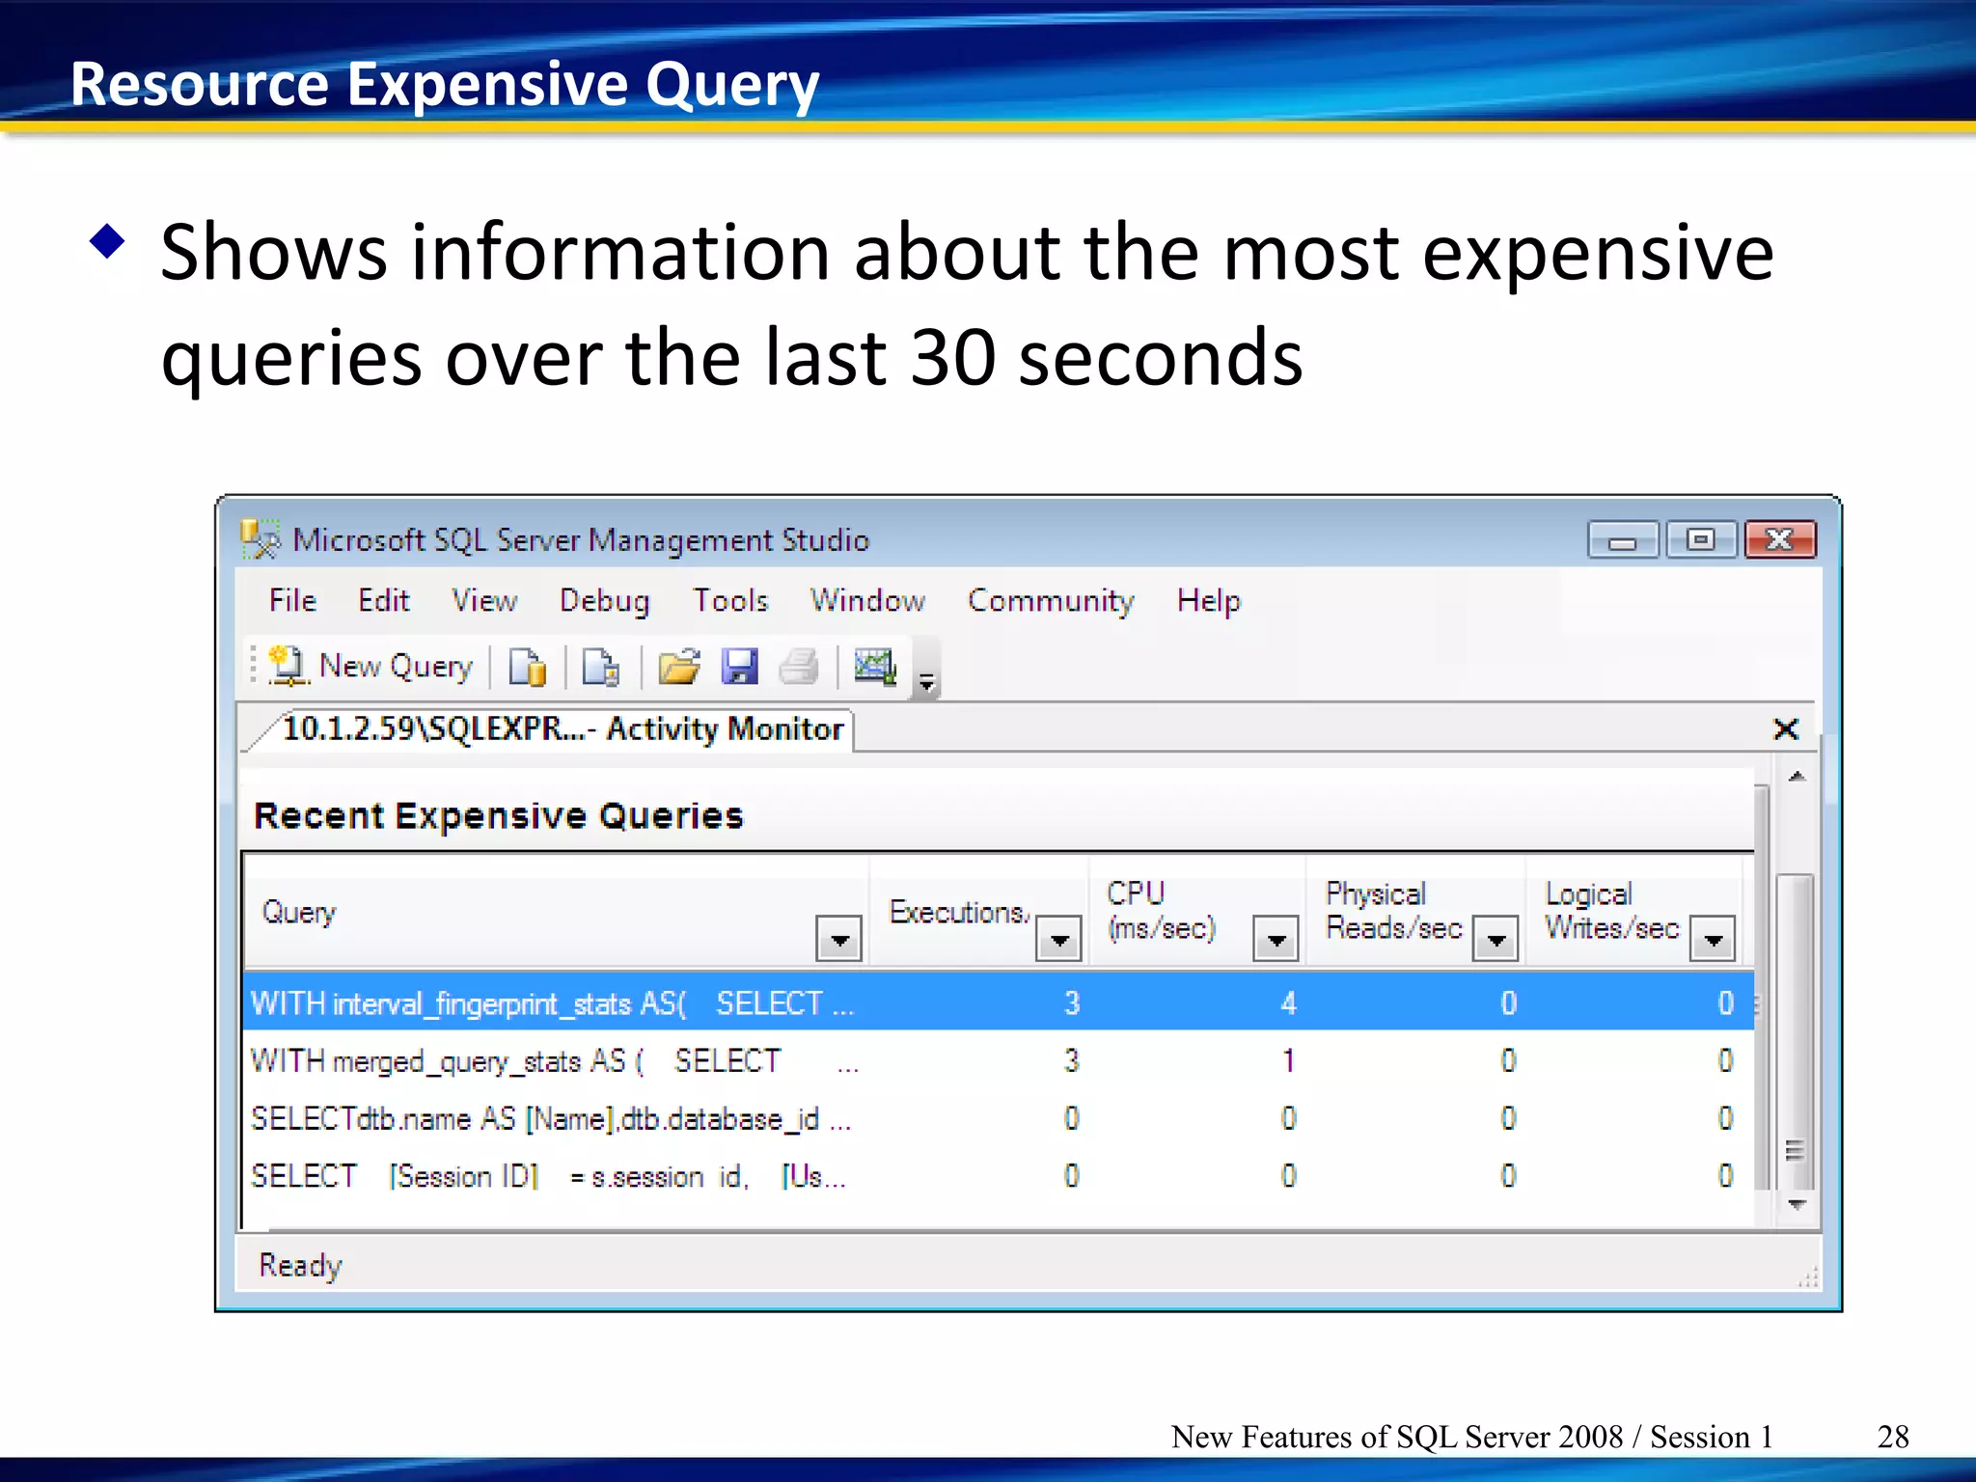Open the View menu
This screenshot has width=1976, height=1482.
[x=484, y=600]
